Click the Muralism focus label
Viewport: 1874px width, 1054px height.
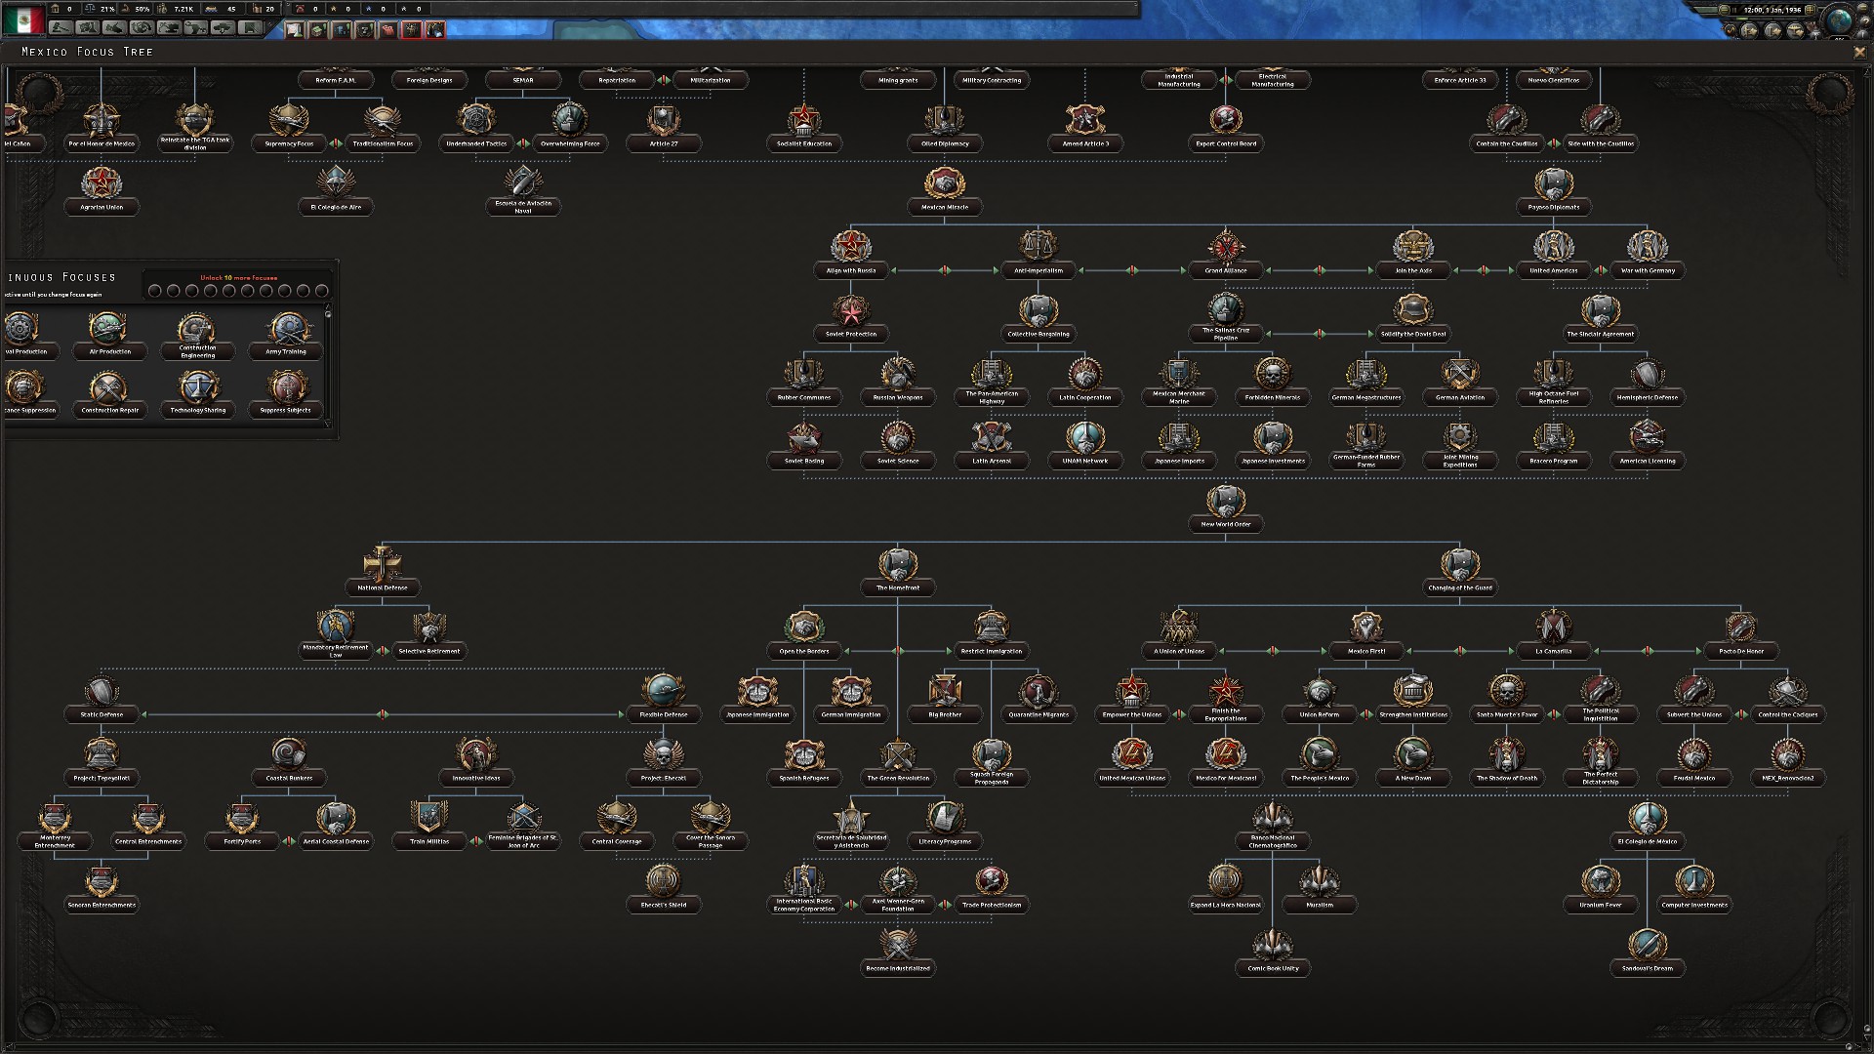[x=1320, y=905]
